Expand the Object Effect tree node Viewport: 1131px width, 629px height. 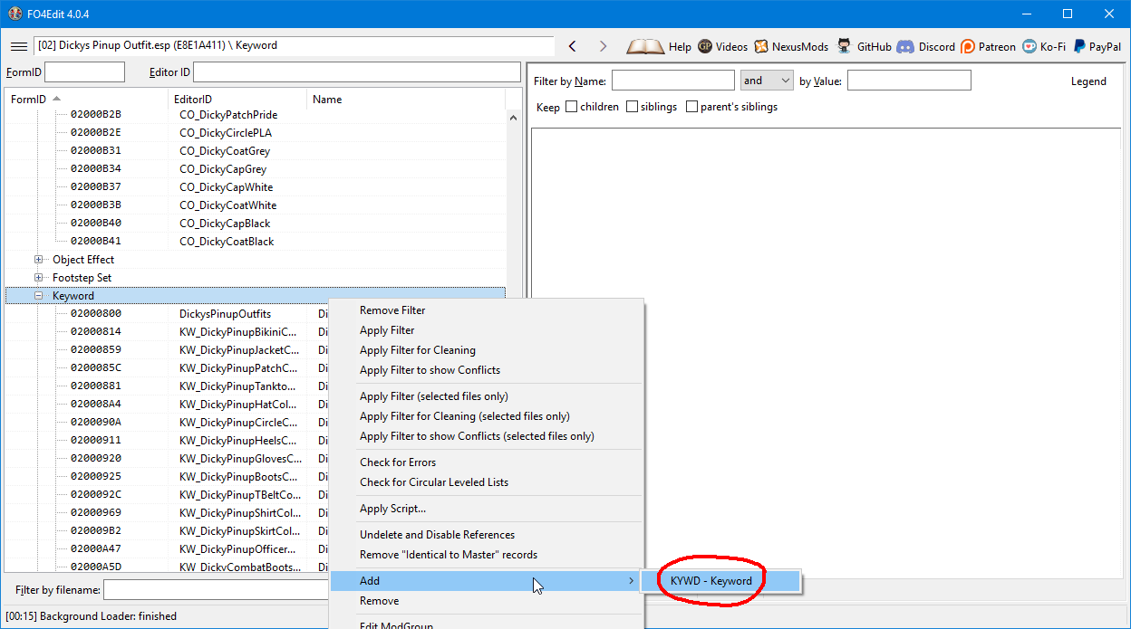click(x=39, y=260)
